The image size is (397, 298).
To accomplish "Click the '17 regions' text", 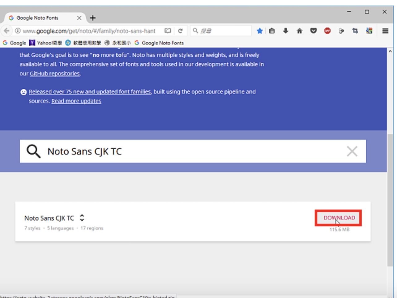I will point(92,228).
